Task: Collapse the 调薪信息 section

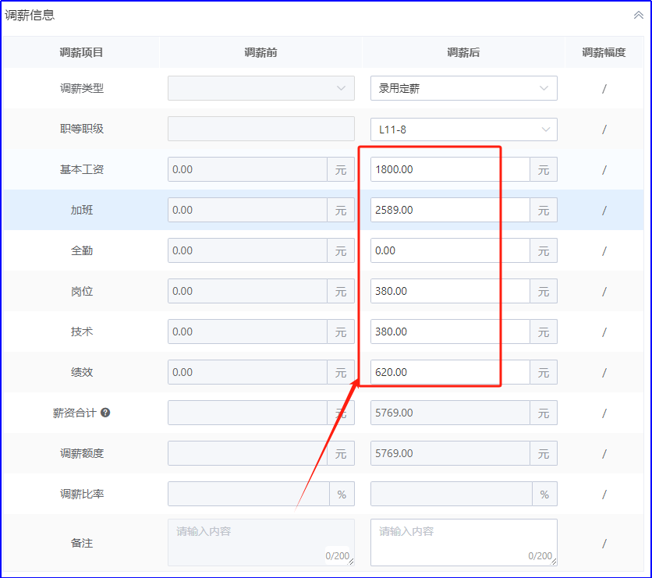Action: [638, 15]
